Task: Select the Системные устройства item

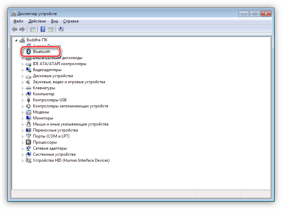Action: point(54,154)
